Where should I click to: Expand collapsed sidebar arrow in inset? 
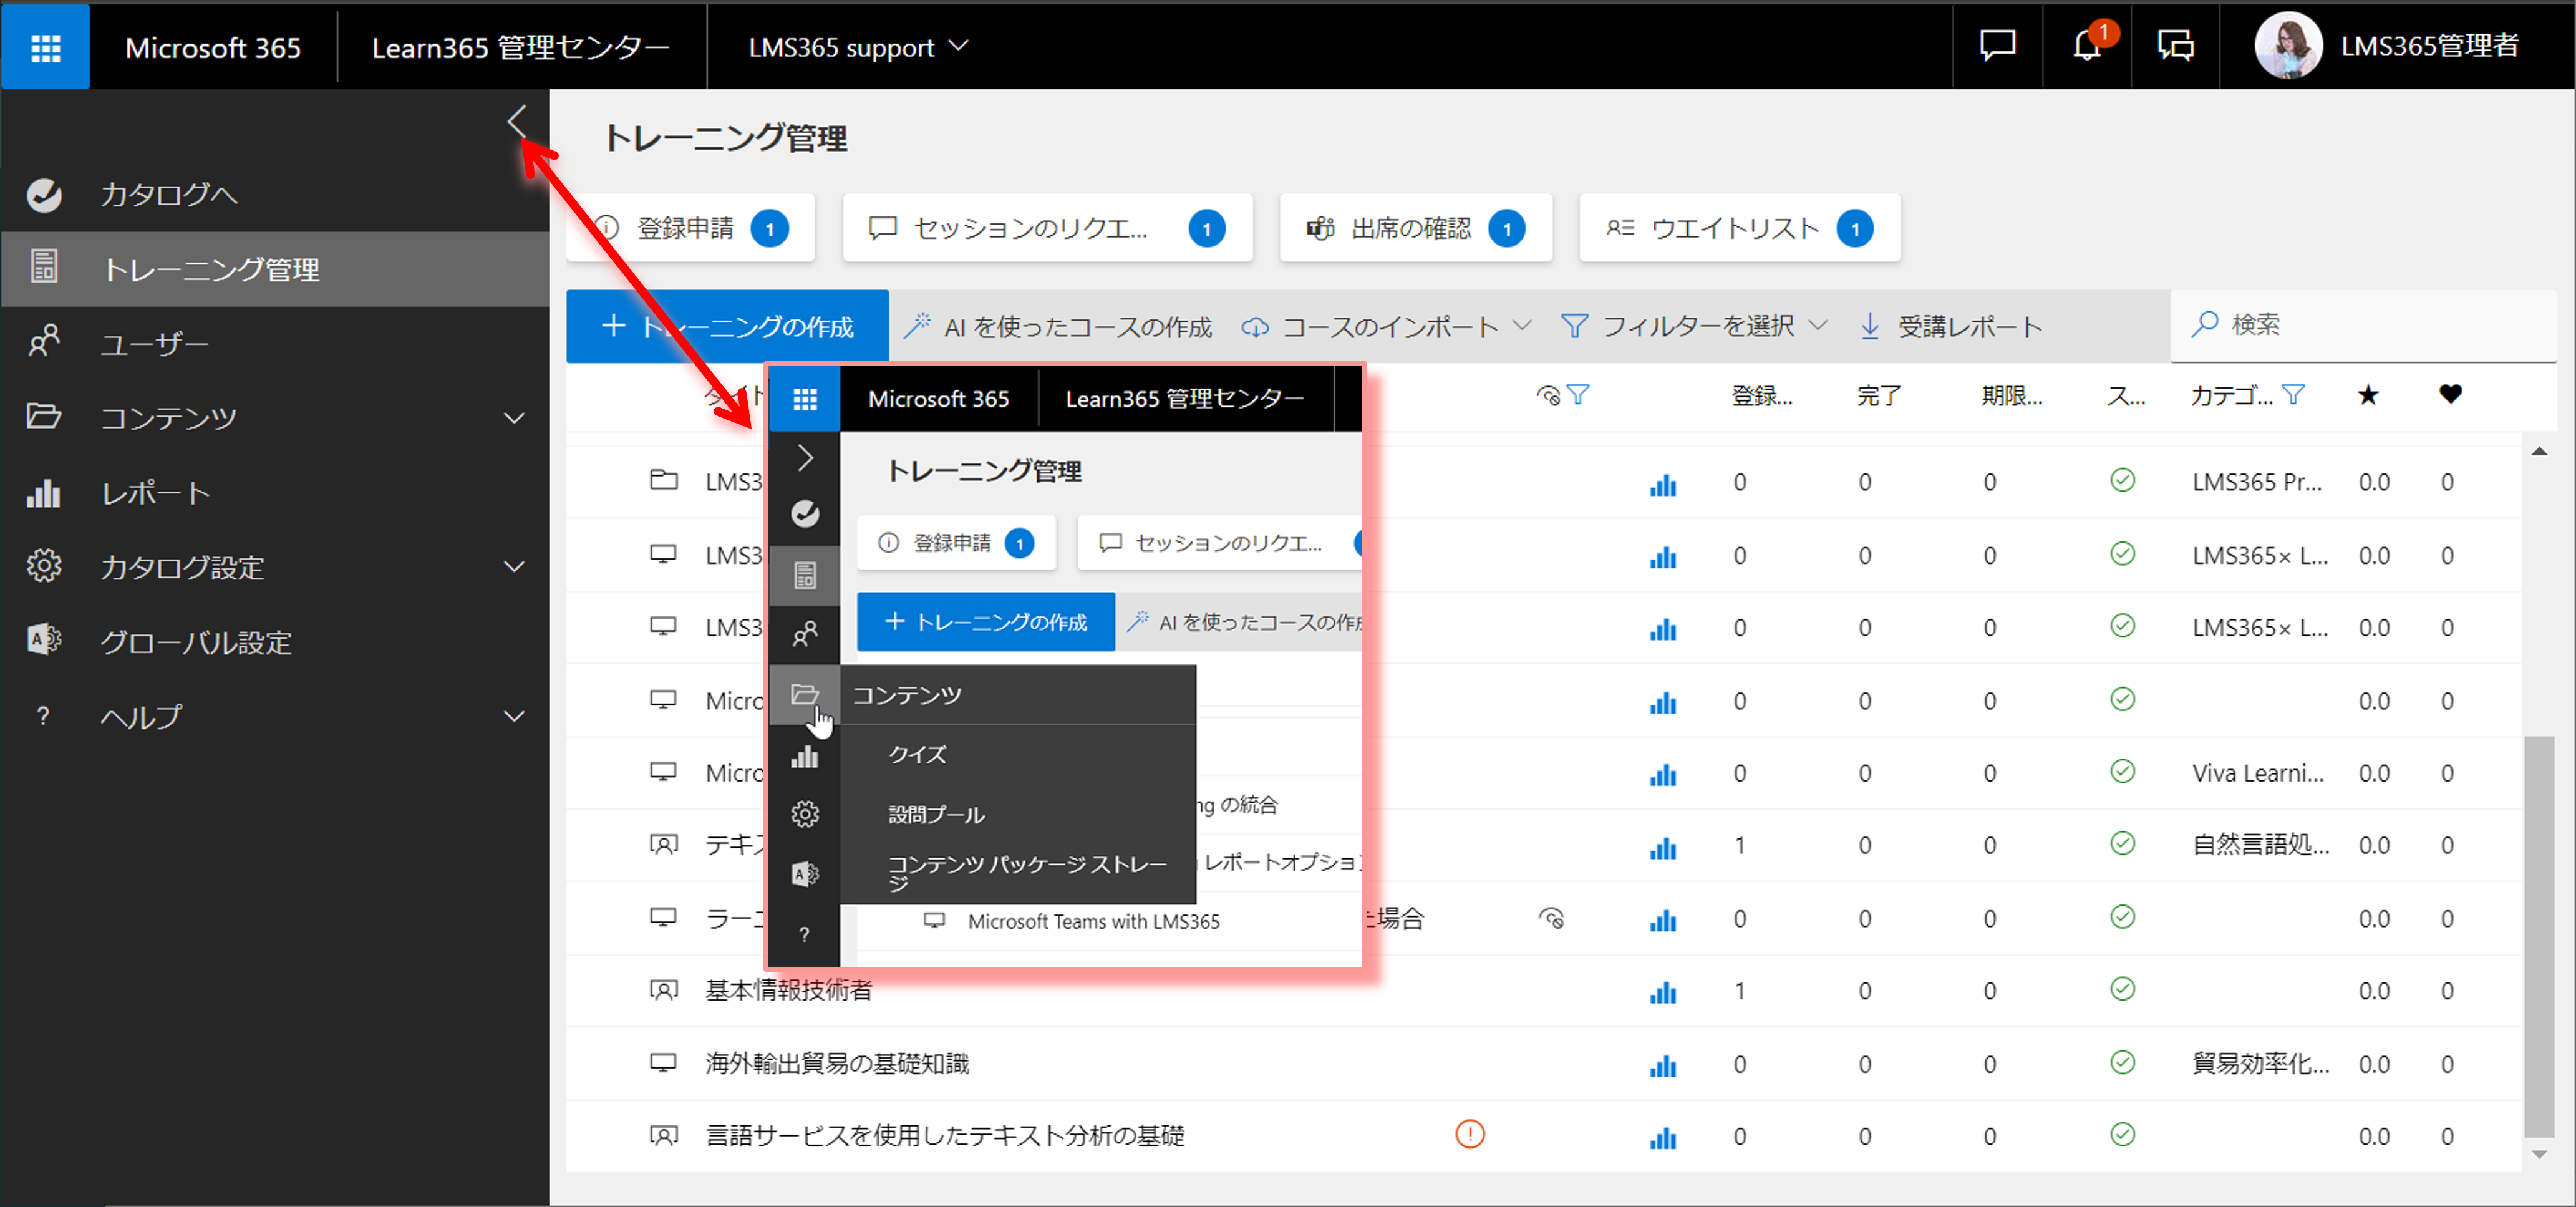(805, 458)
